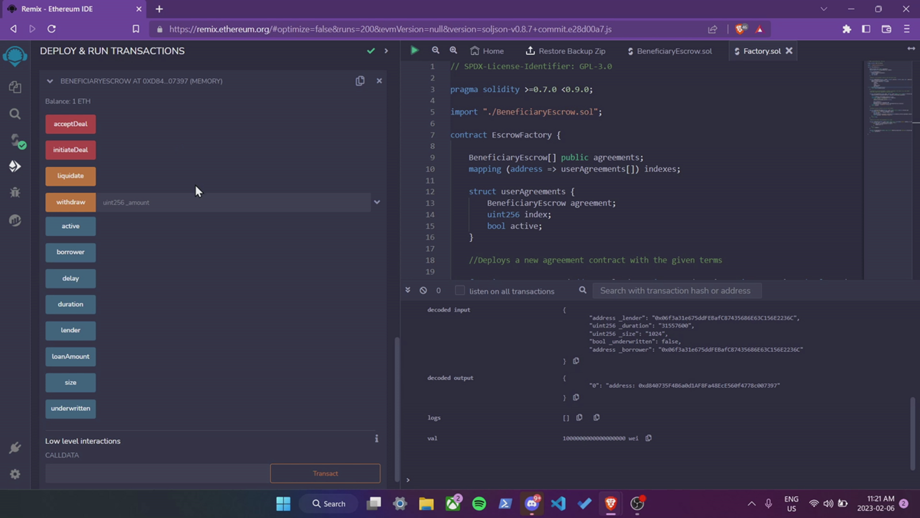Run the script with the green play icon
920x518 pixels.
pos(414,50)
